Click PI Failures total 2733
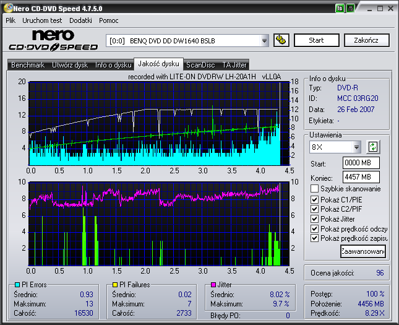399x325 pixels. coord(184,313)
